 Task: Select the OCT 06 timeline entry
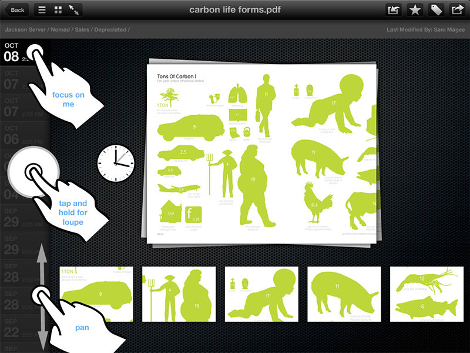[12, 135]
